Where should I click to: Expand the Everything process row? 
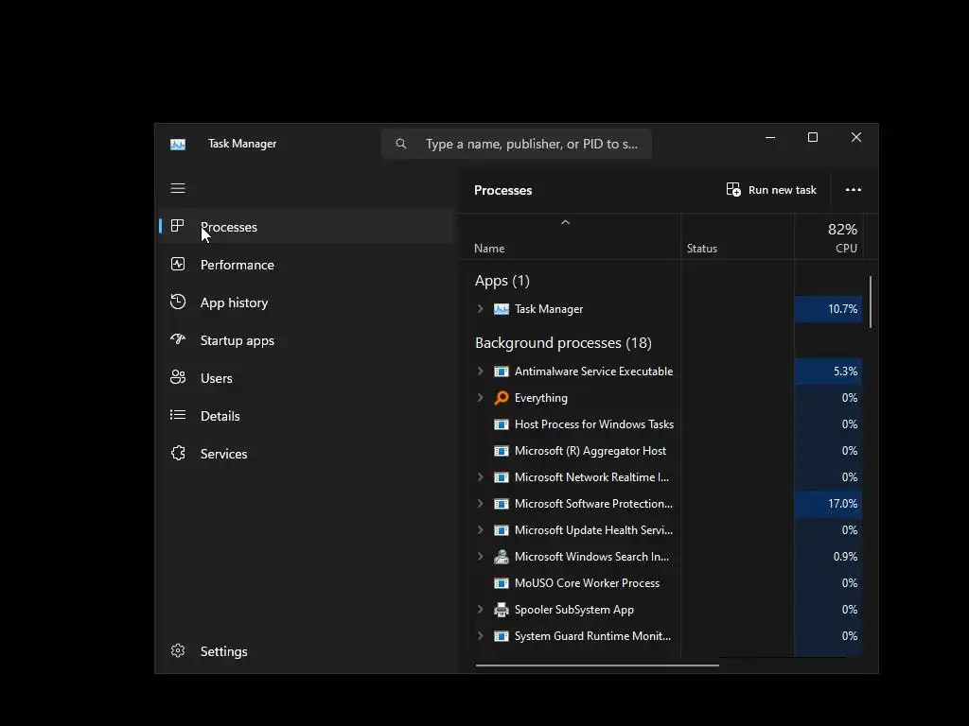(x=480, y=398)
